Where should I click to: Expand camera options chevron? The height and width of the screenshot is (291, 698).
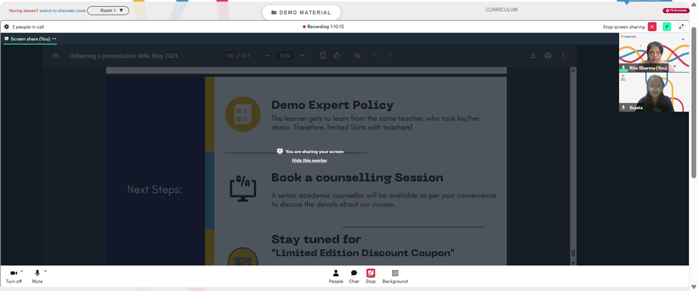click(22, 271)
